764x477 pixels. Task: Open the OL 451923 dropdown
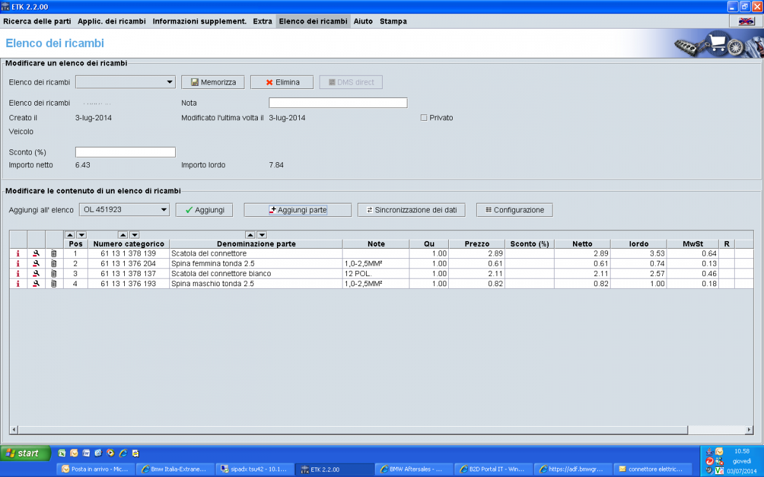pos(124,210)
